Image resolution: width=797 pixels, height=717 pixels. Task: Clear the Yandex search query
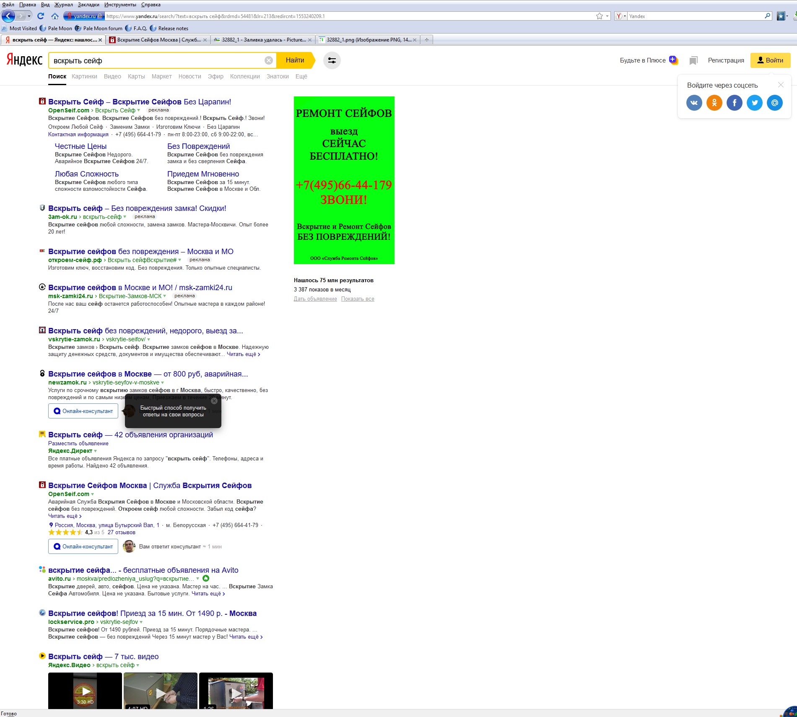click(269, 60)
